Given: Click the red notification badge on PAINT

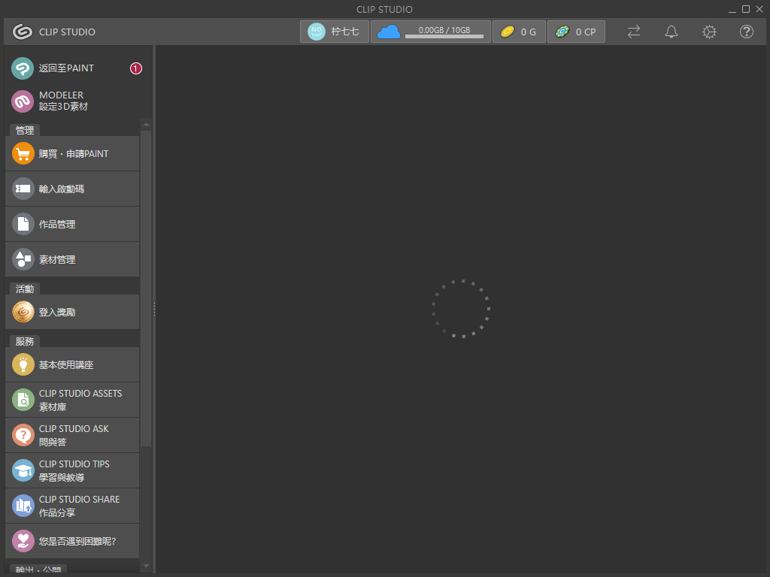Looking at the screenshot, I should (x=135, y=68).
